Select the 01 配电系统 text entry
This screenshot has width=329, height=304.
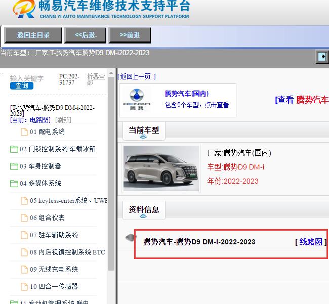(x=47, y=132)
